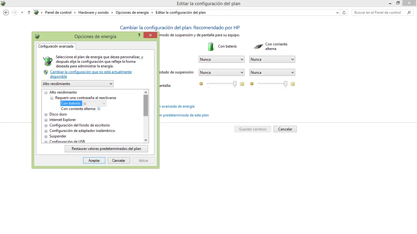417x234 pixels.
Task: Click Restaurar valores predeterminados del plan button
Action: tap(106, 149)
